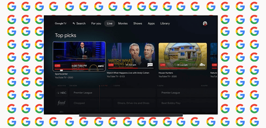Click YouTube TV • S1 E3 subtitle

click(116, 77)
